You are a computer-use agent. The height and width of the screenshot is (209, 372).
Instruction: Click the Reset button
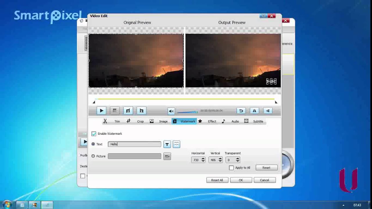coord(267,167)
